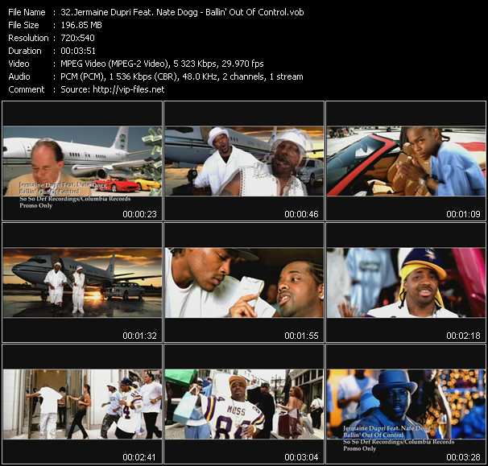Open the thumbnail at 00:00:46
The width and height of the screenshot is (488, 466).
(244, 161)
